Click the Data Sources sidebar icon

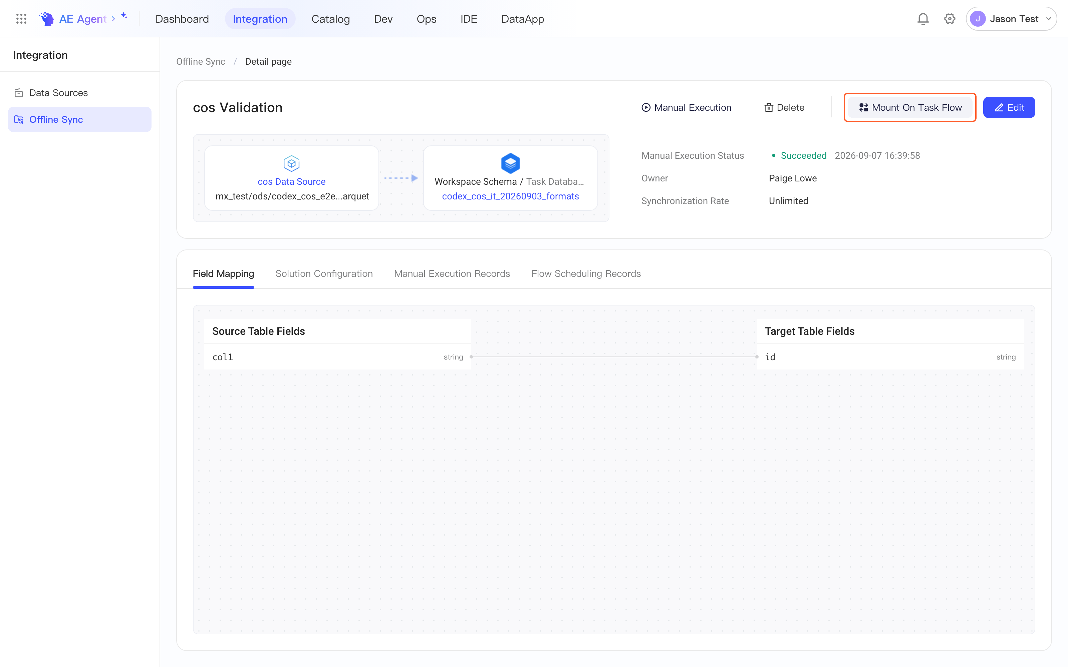point(19,93)
